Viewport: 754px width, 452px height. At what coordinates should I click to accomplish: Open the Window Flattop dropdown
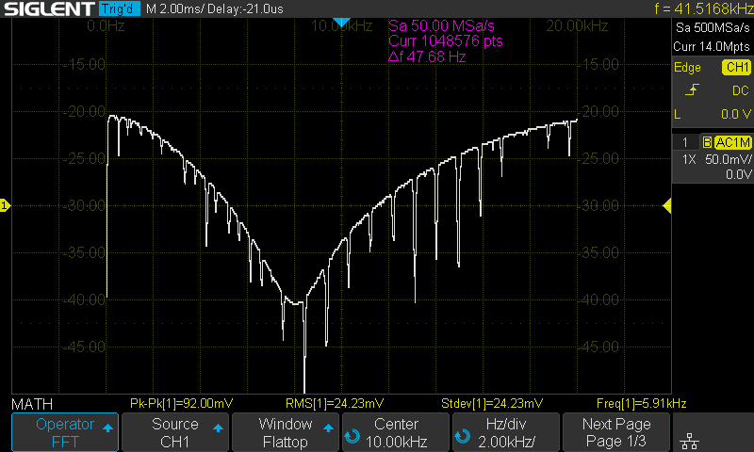click(286, 432)
